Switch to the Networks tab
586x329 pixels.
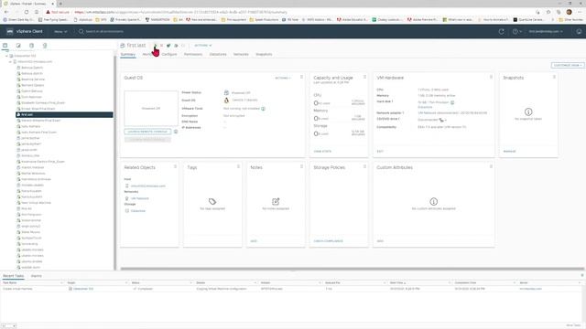tap(241, 55)
